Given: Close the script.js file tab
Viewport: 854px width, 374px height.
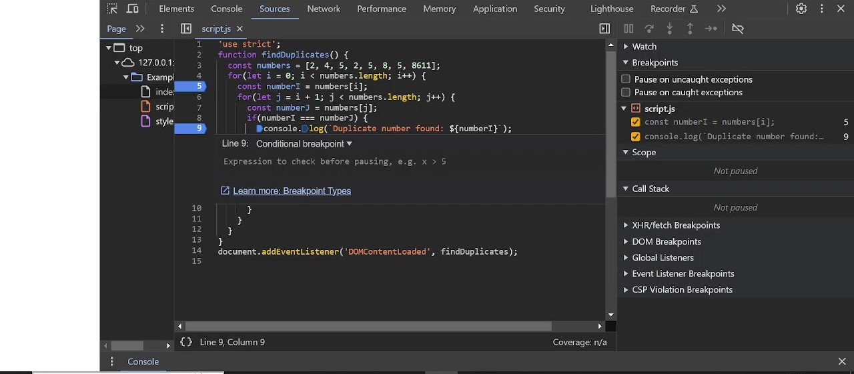Looking at the screenshot, I should (x=240, y=29).
